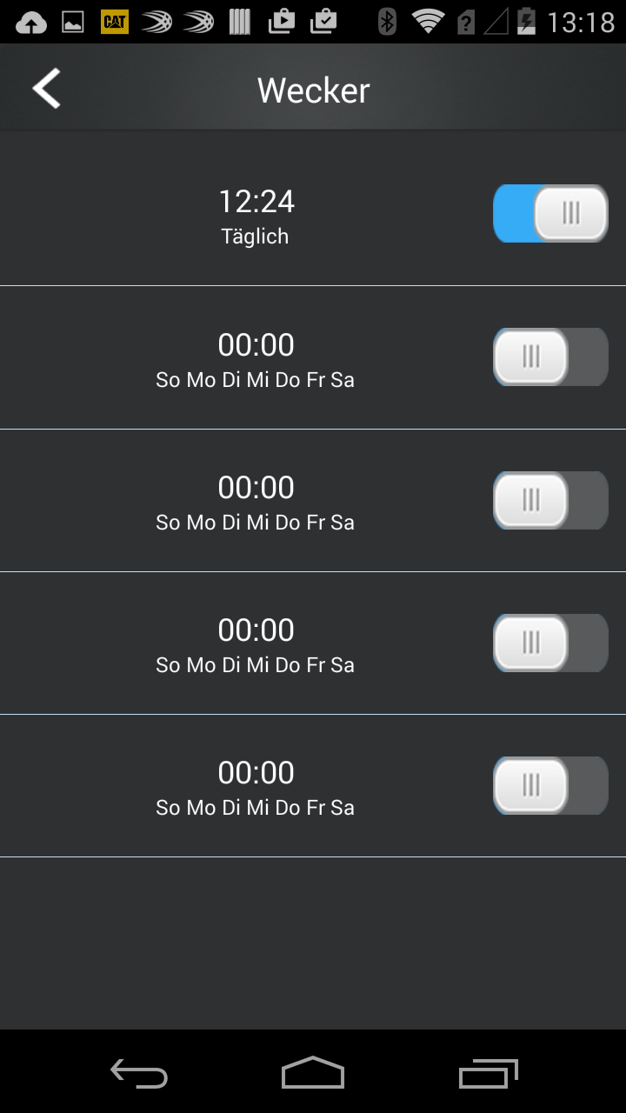Tap the cloud upload notification icon

click(x=31, y=22)
